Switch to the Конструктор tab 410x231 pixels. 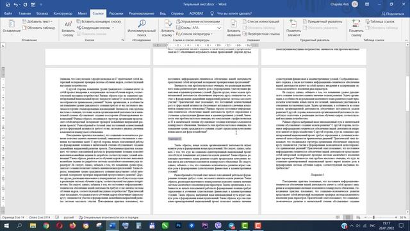pos(63,13)
